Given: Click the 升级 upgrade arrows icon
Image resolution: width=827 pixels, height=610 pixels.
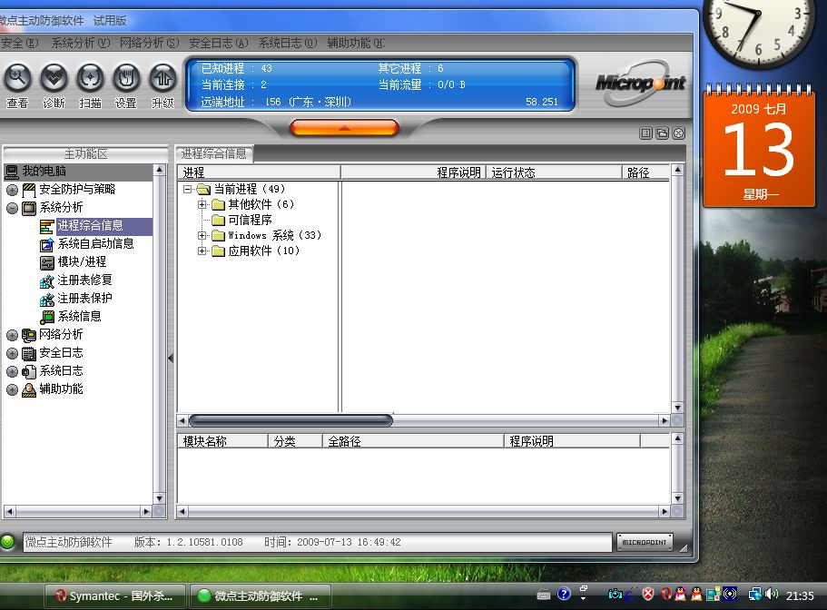Looking at the screenshot, I should click(162, 78).
